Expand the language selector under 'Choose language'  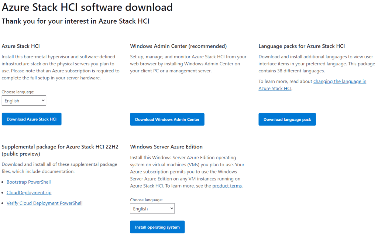(x=24, y=100)
